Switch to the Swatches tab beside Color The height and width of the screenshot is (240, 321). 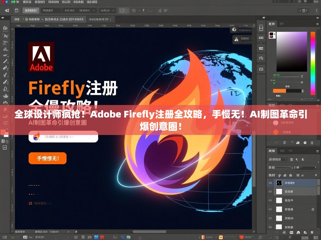[281, 24]
